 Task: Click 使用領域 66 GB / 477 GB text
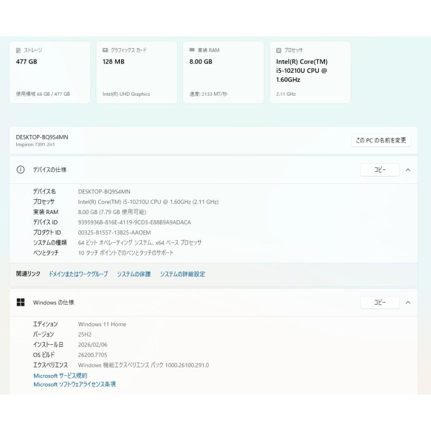coord(43,94)
